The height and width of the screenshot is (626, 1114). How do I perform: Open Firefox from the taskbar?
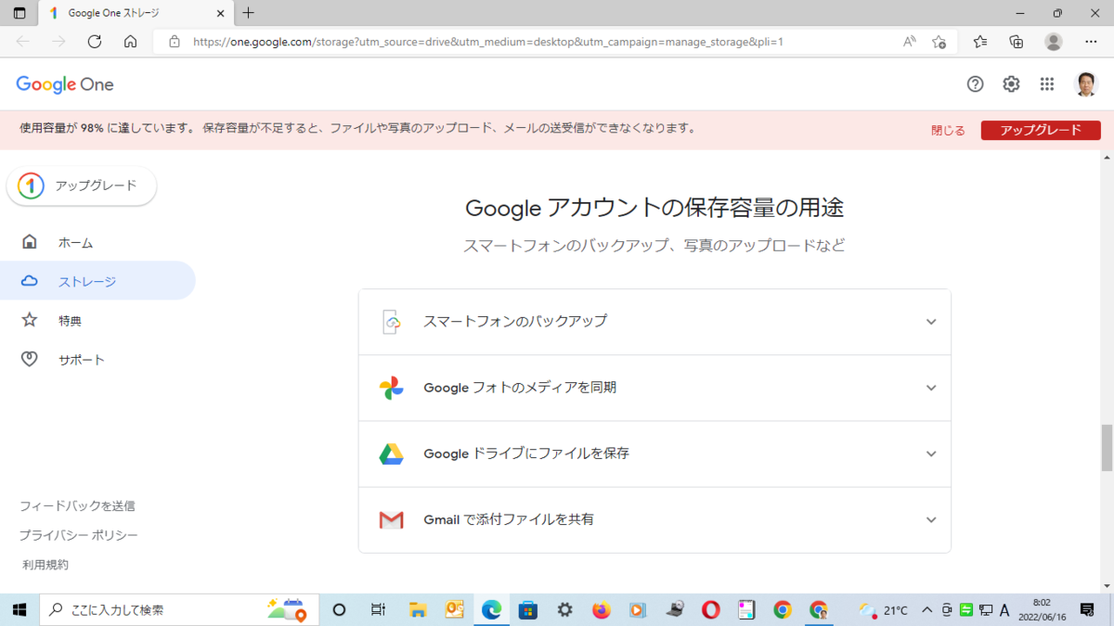(x=602, y=609)
